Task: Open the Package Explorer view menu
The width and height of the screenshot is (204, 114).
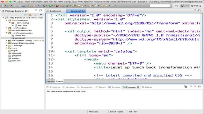Action: click(41, 15)
